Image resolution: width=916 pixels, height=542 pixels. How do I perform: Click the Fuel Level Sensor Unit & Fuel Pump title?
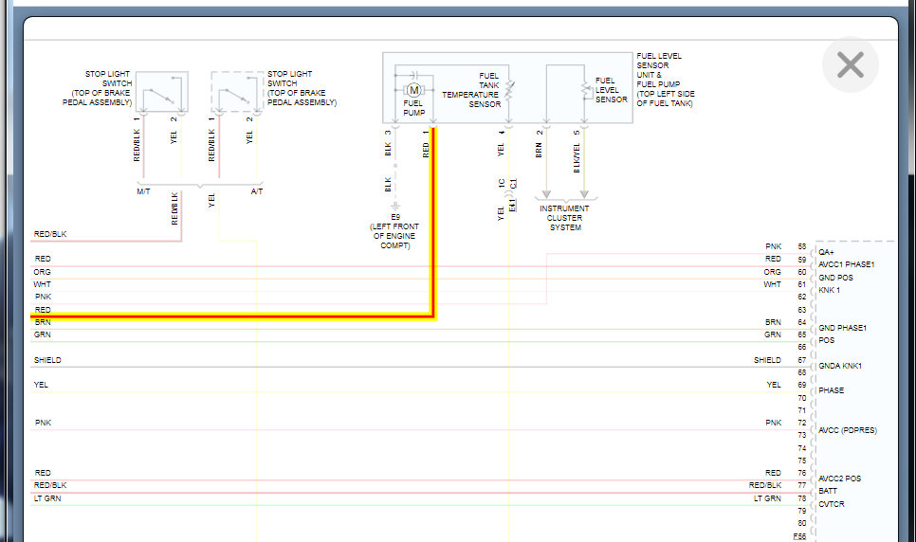tap(659, 80)
